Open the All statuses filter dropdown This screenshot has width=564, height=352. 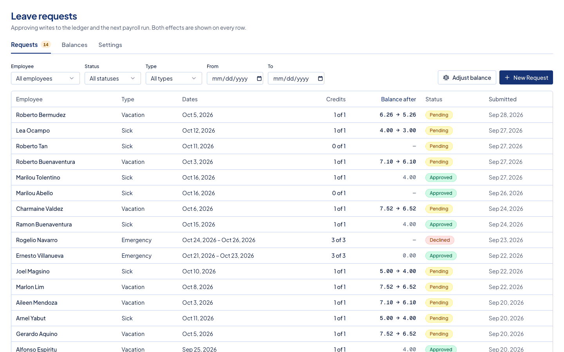pyautogui.click(x=113, y=78)
